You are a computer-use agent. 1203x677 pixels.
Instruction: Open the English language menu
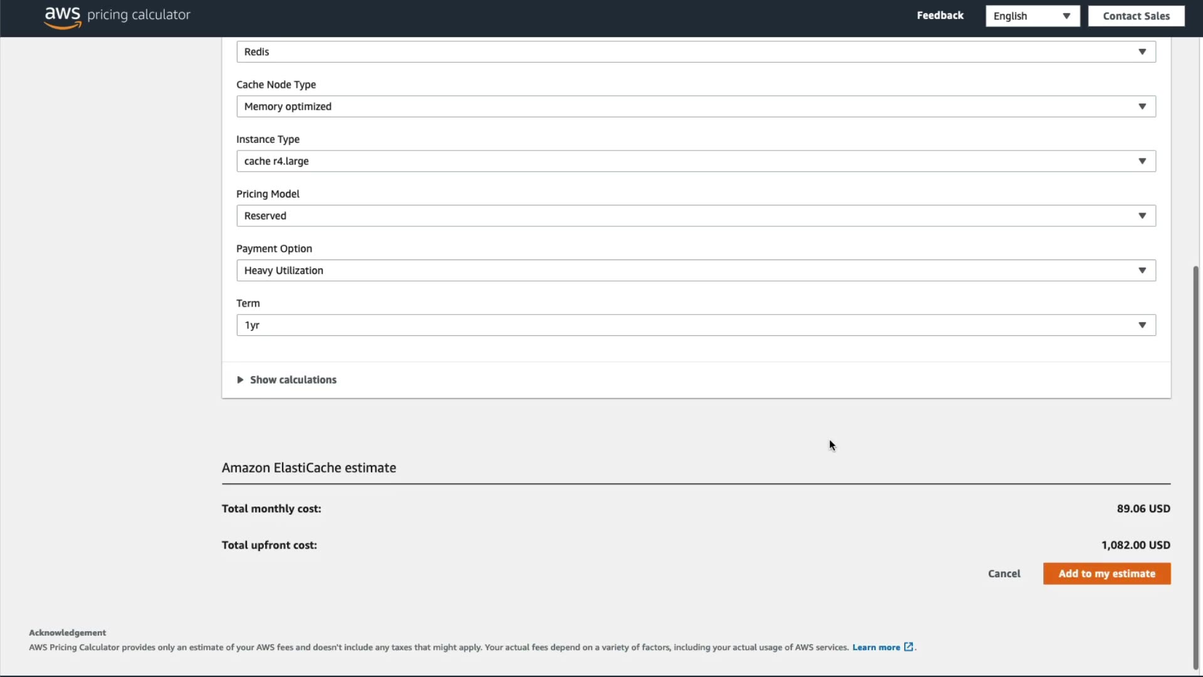point(1032,16)
